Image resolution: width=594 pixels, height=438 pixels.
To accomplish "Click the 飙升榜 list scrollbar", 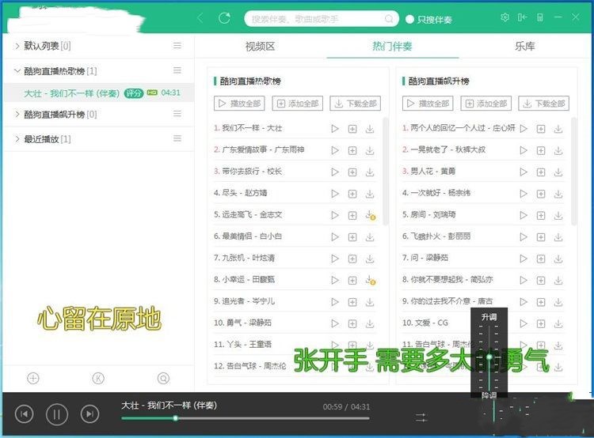I will (x=574, y=171).
